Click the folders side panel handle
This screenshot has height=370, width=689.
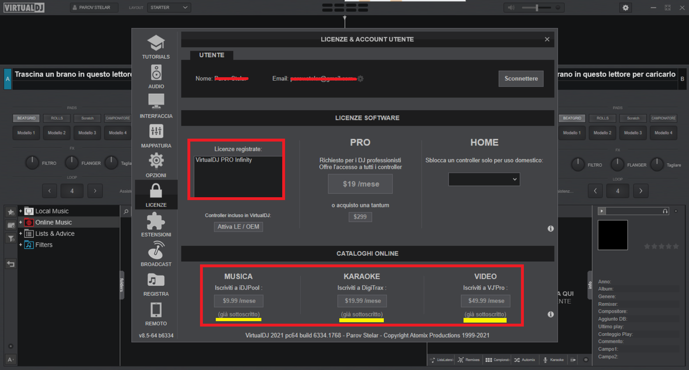(x=122, y=285)
